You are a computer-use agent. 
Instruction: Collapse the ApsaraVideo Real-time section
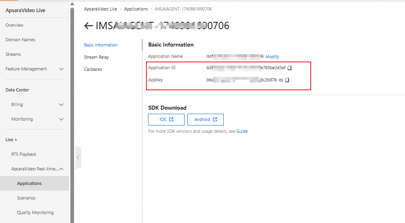point(61,169)
